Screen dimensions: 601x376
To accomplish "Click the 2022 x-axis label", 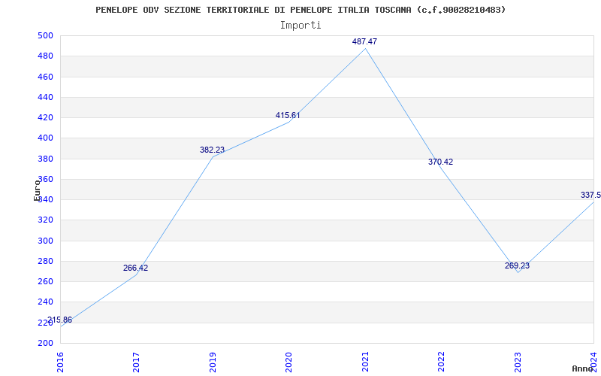I will [442, 362].
